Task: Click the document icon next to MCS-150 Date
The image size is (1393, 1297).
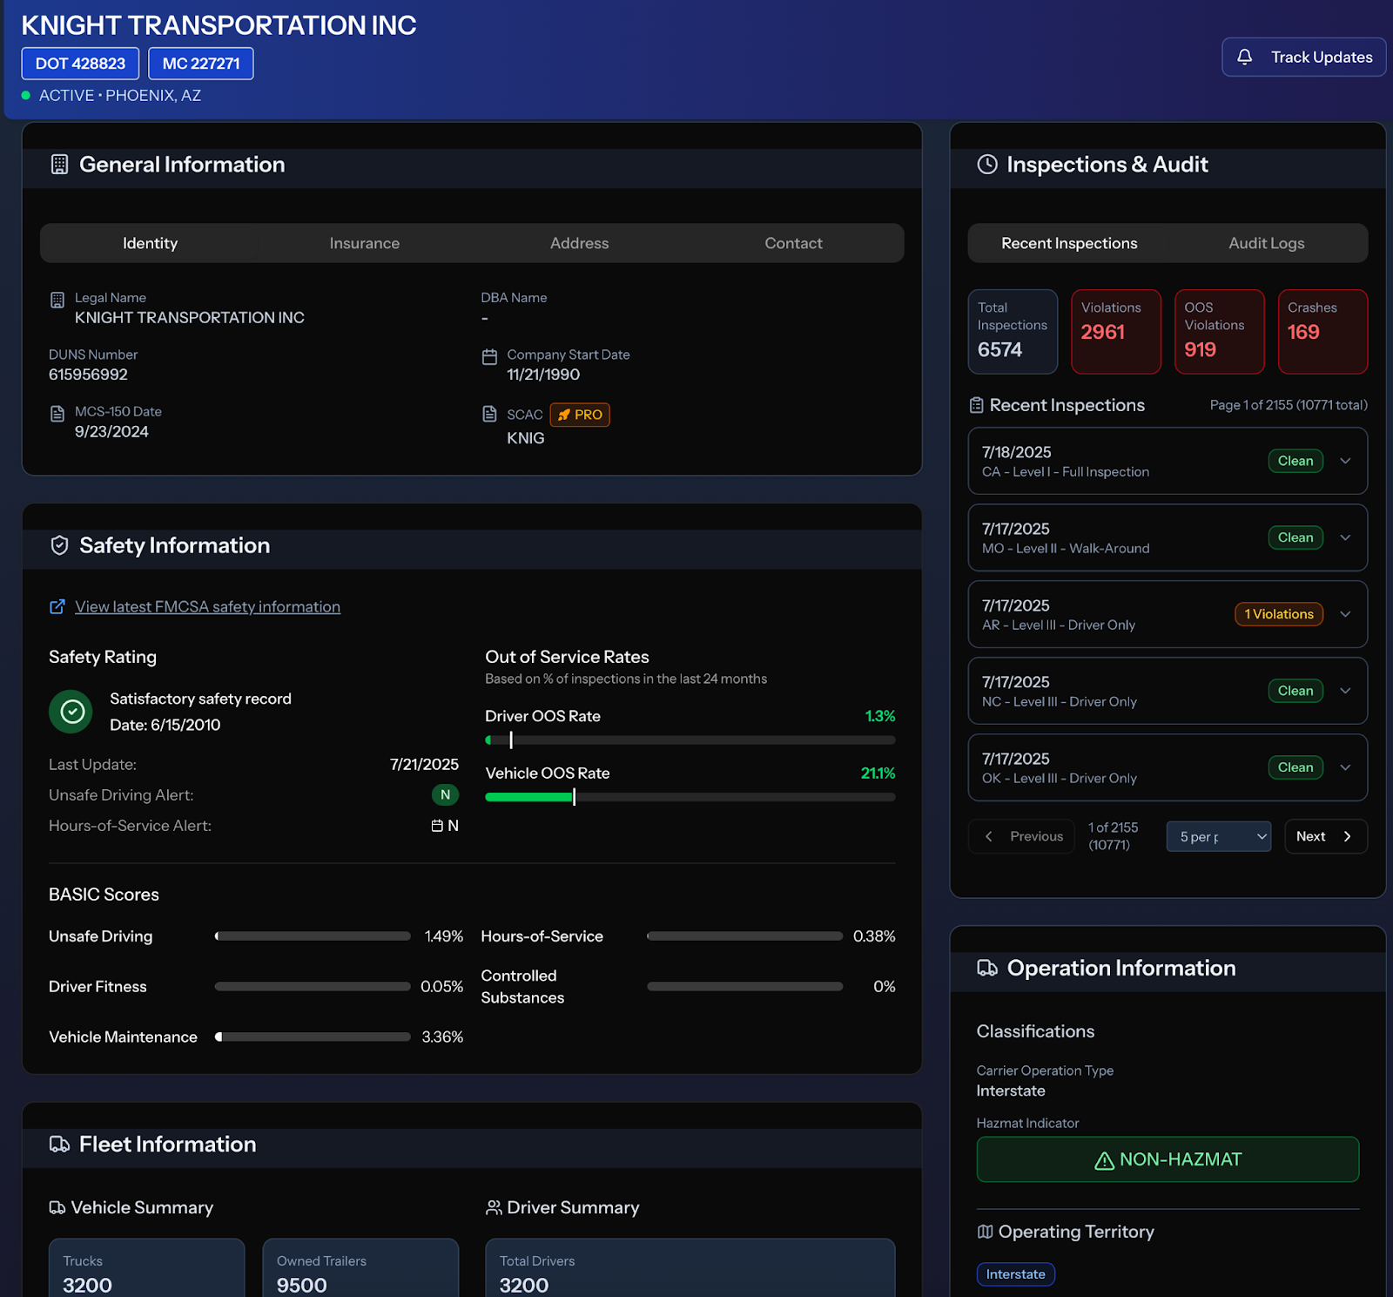Action: pos(57,414)
